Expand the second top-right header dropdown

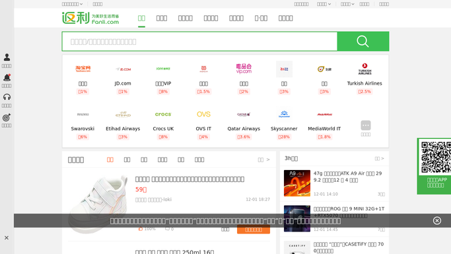347,4
